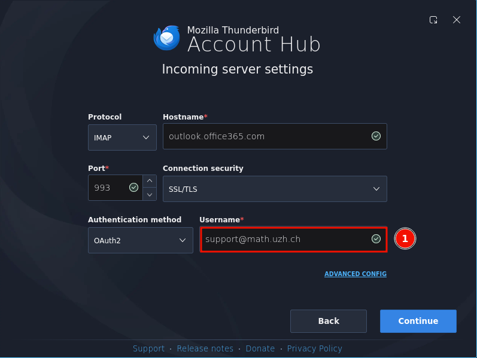
Task: Click the 'Username' label
Action: click(x=220, y=219)
